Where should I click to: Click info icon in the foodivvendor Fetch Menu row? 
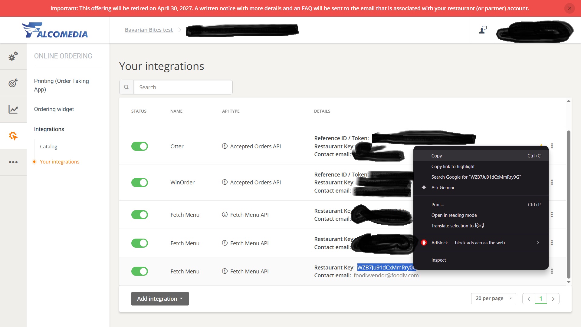coord(225,271)
